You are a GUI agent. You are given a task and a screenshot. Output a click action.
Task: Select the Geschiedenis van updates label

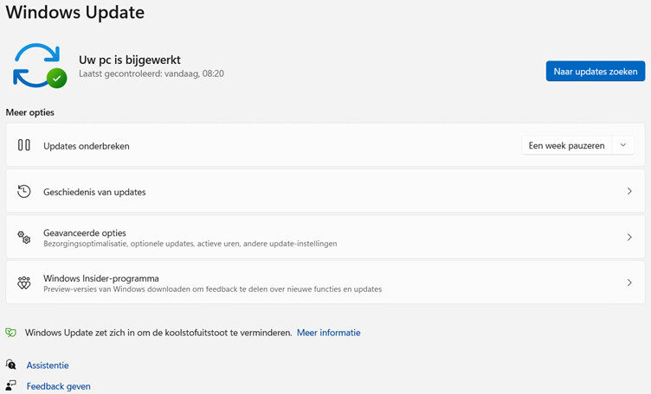click(x=94, y=192)
